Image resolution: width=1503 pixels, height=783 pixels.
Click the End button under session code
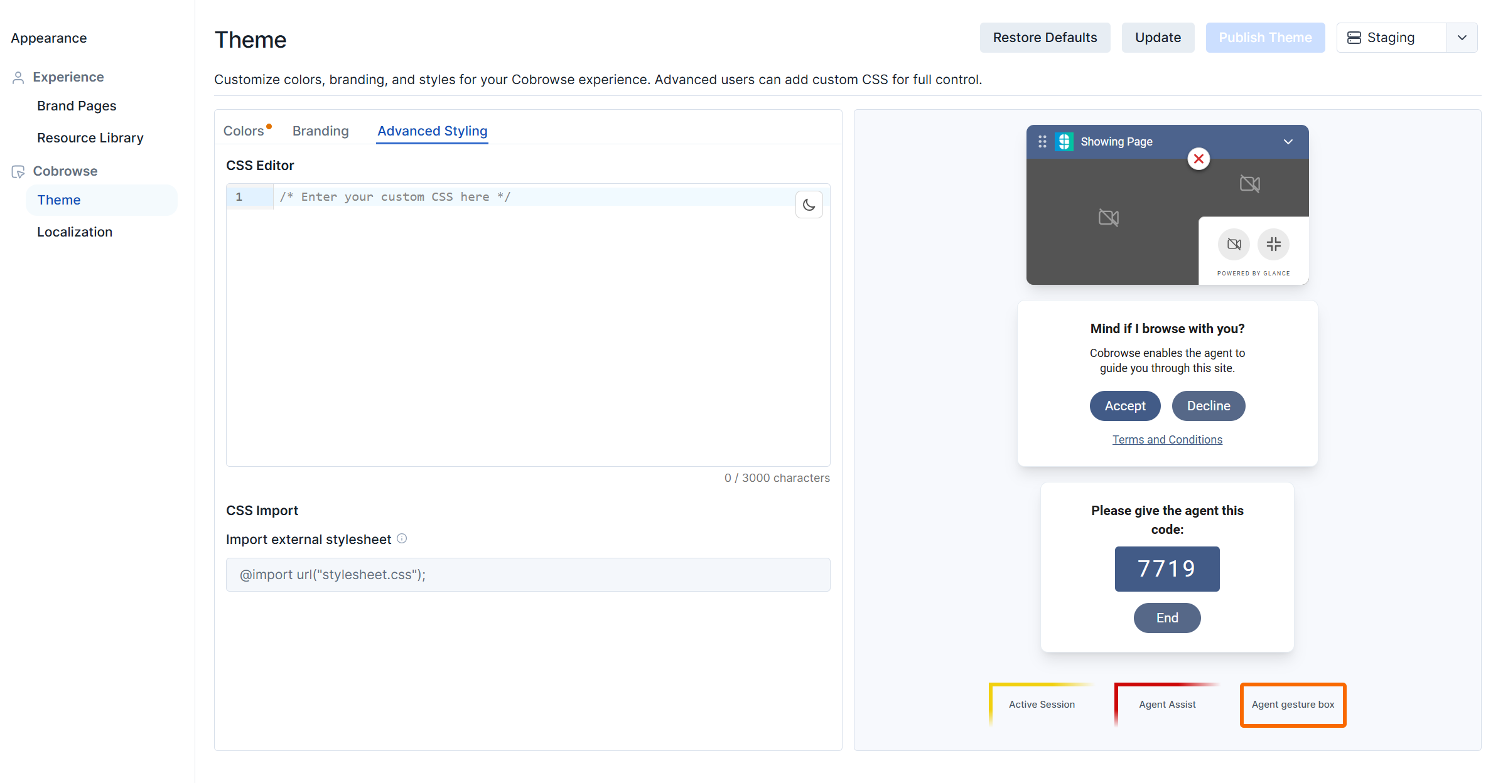click(1167, 618)
